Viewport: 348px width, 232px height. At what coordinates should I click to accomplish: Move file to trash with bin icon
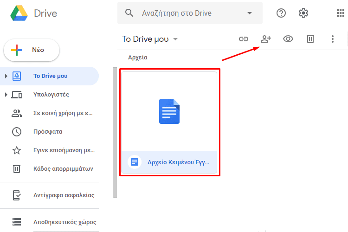coord(310,39)
